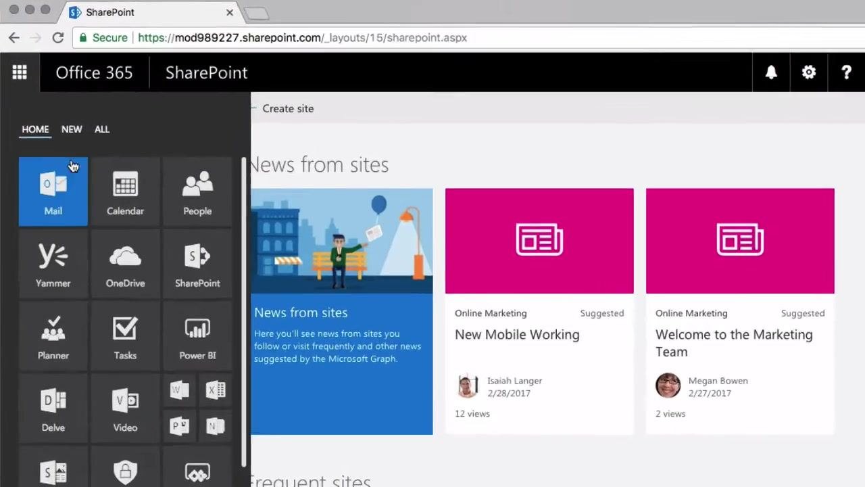Click the '12 views' count

coord(472,413)
